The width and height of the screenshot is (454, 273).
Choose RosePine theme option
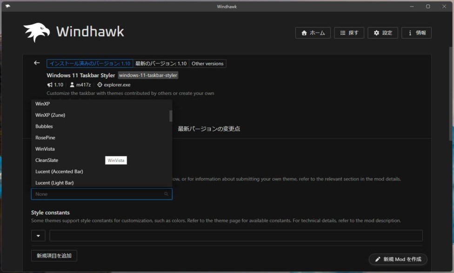(x=101, y=138)
